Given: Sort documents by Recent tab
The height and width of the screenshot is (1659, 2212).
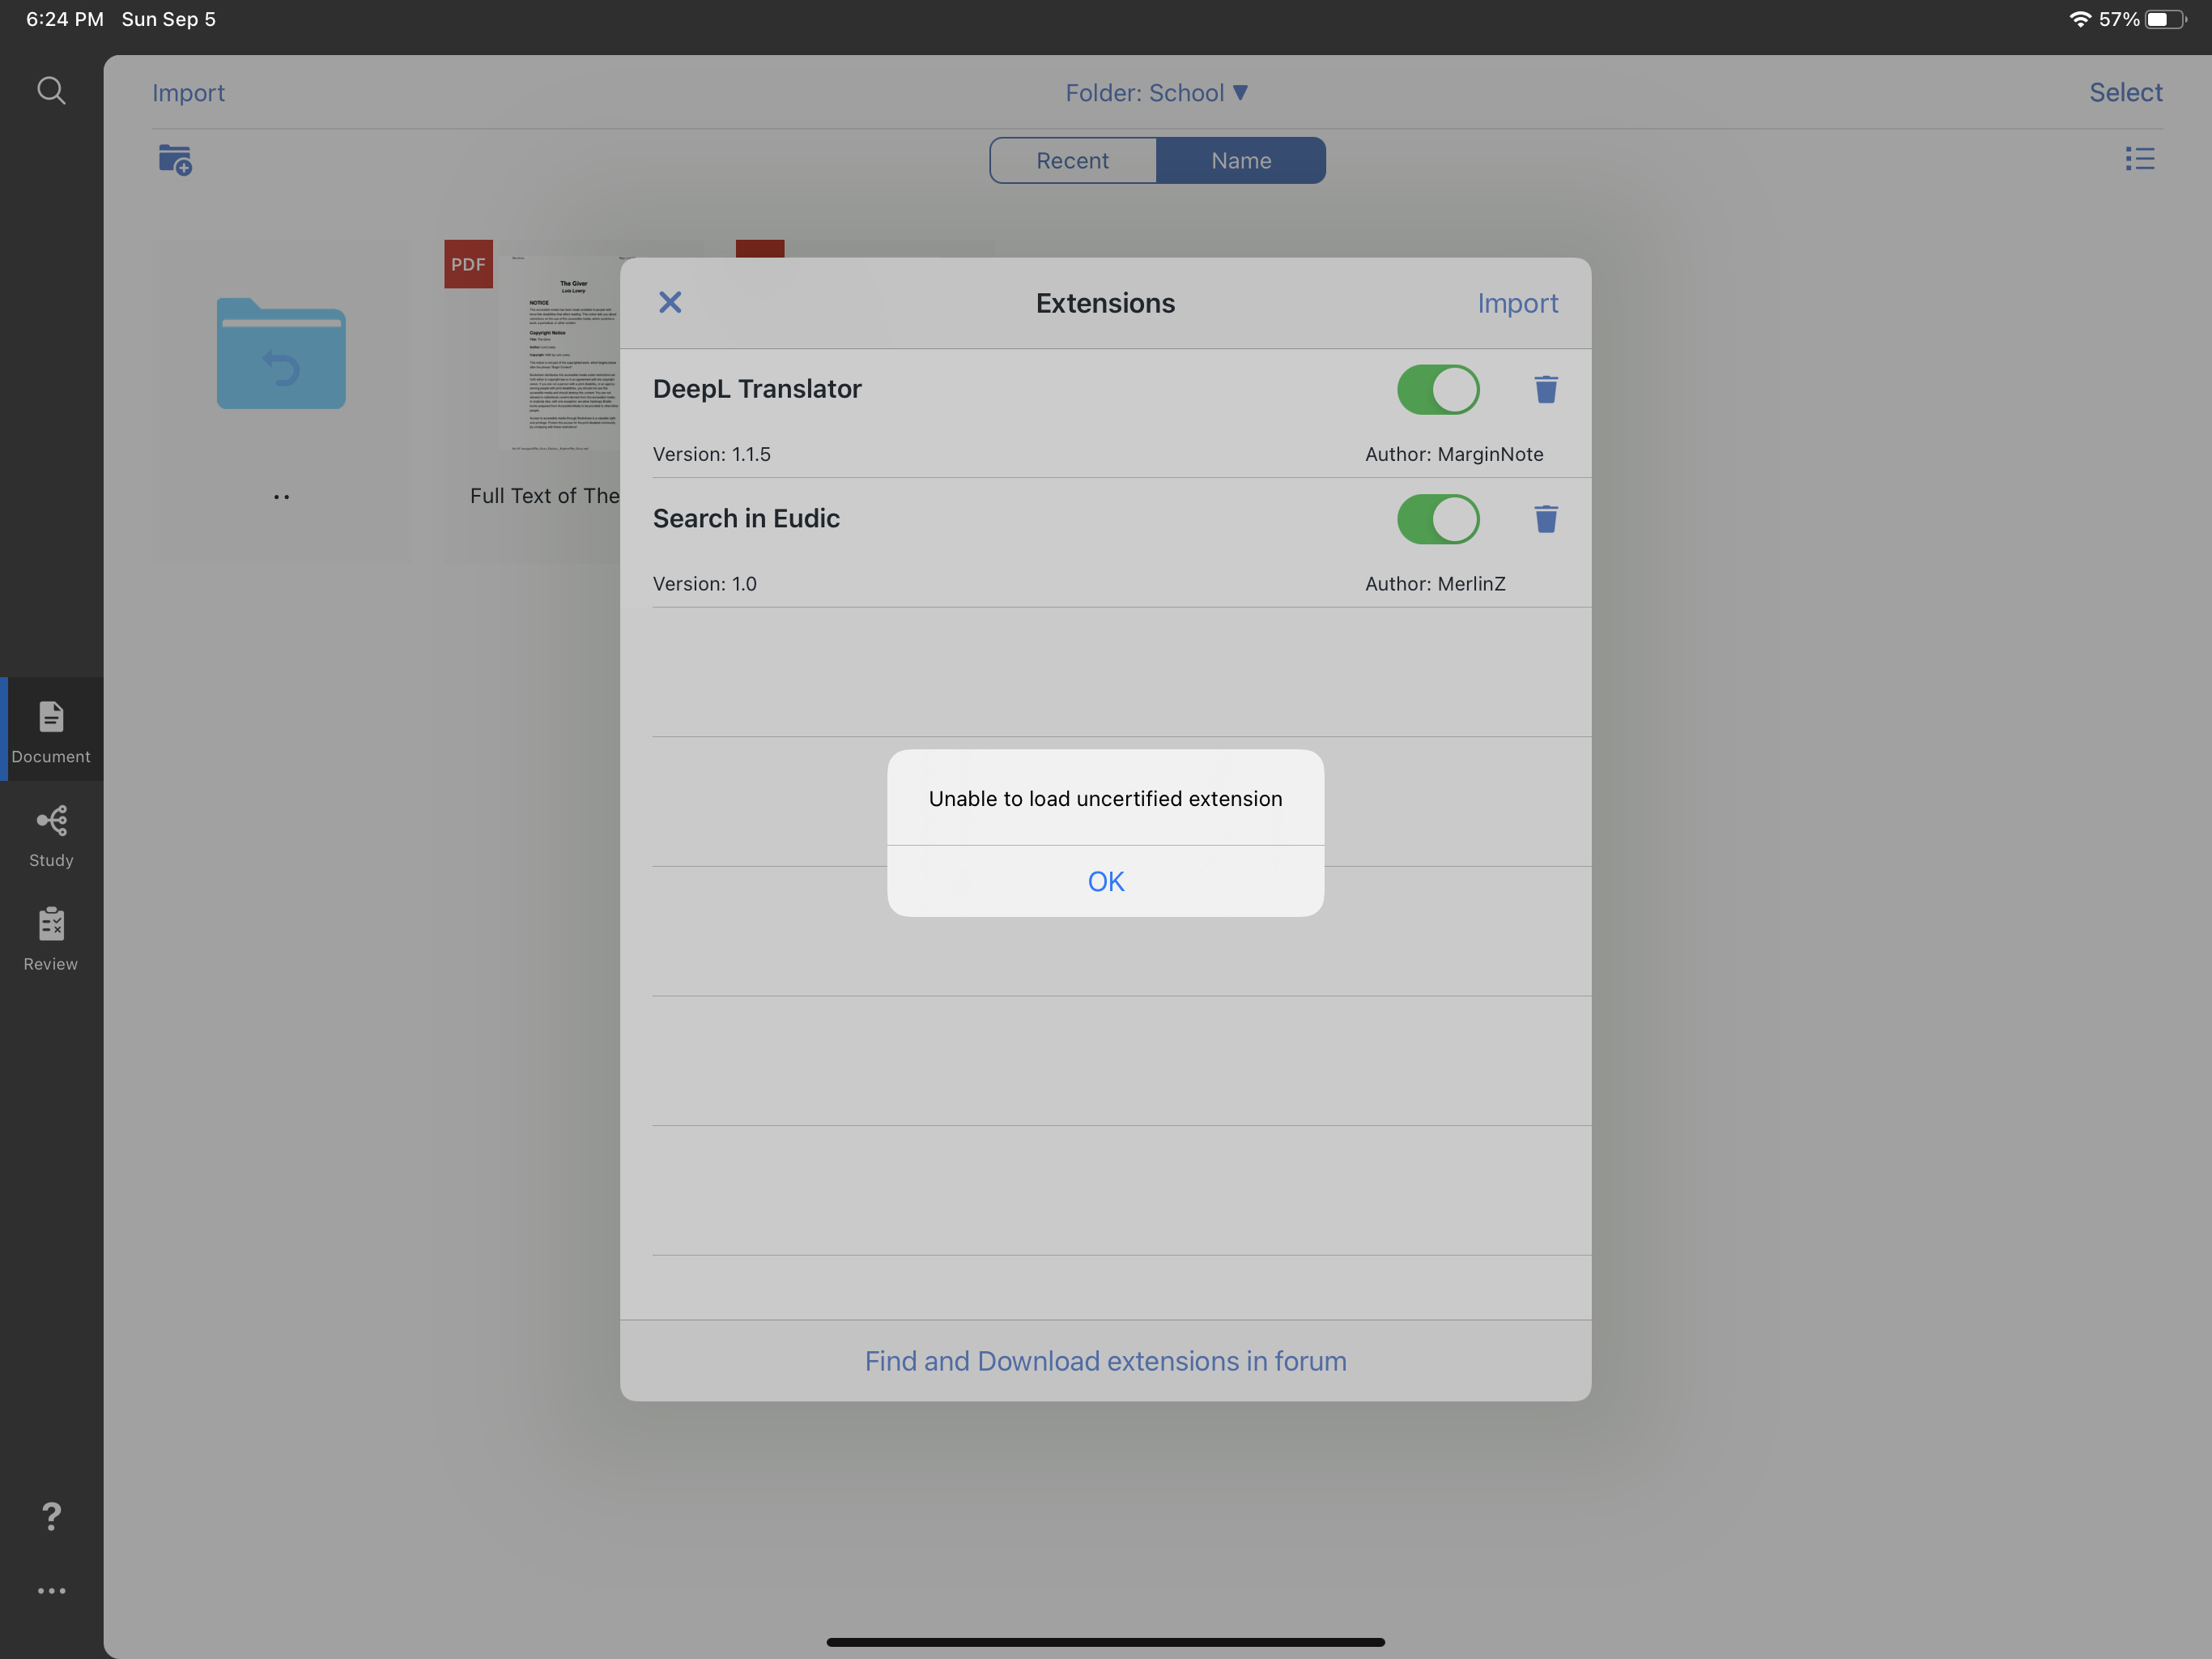Looking at the screenshot, I should click(1072, 160).
